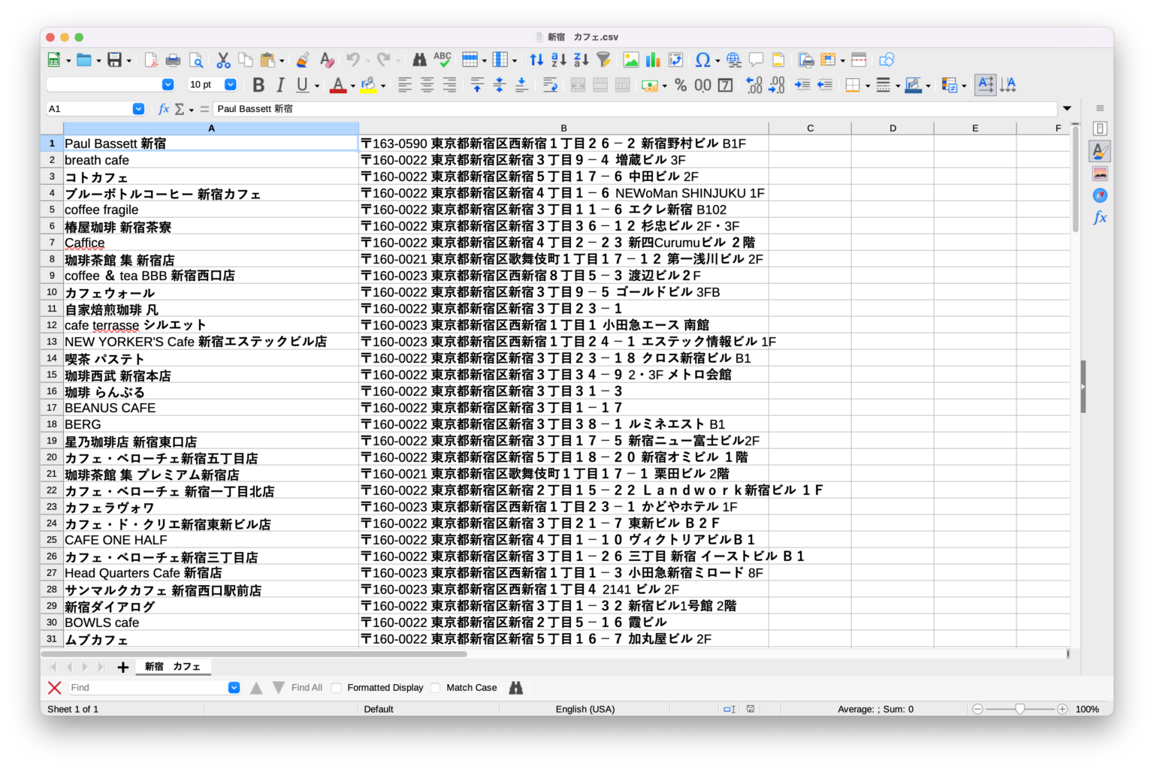The width and height of the screenshot is (1154, 769).
Task: Open the Find and Replace dialog
Action: pyautogui.click(x=419, y=59)
